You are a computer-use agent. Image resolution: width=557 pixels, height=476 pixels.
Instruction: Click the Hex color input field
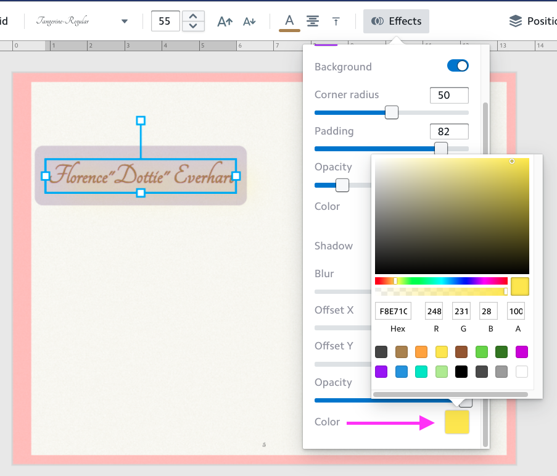393,311
